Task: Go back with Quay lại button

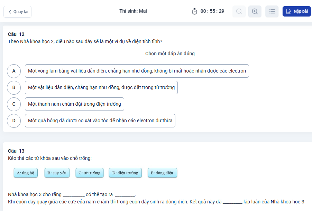Action: [18, 12]
